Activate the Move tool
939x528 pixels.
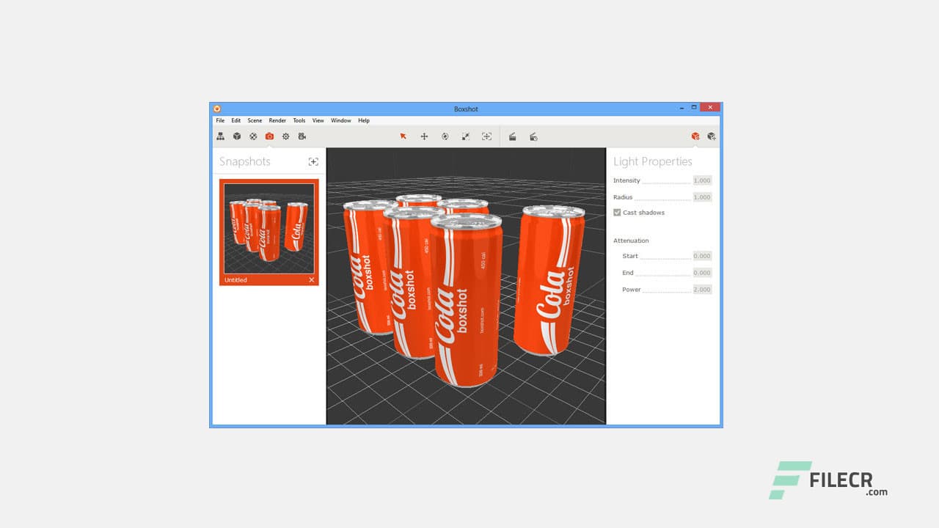(x=424, y=136)
